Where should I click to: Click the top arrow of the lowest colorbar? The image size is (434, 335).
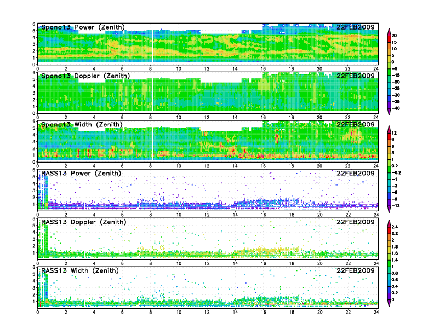389,223
